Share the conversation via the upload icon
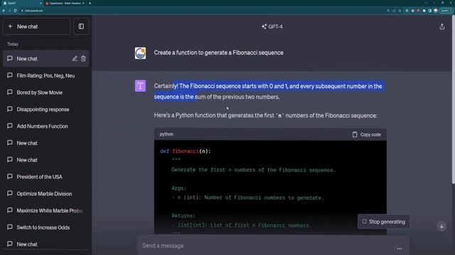Viewport: 455px width, 255px height. click(x=441, y=27)
